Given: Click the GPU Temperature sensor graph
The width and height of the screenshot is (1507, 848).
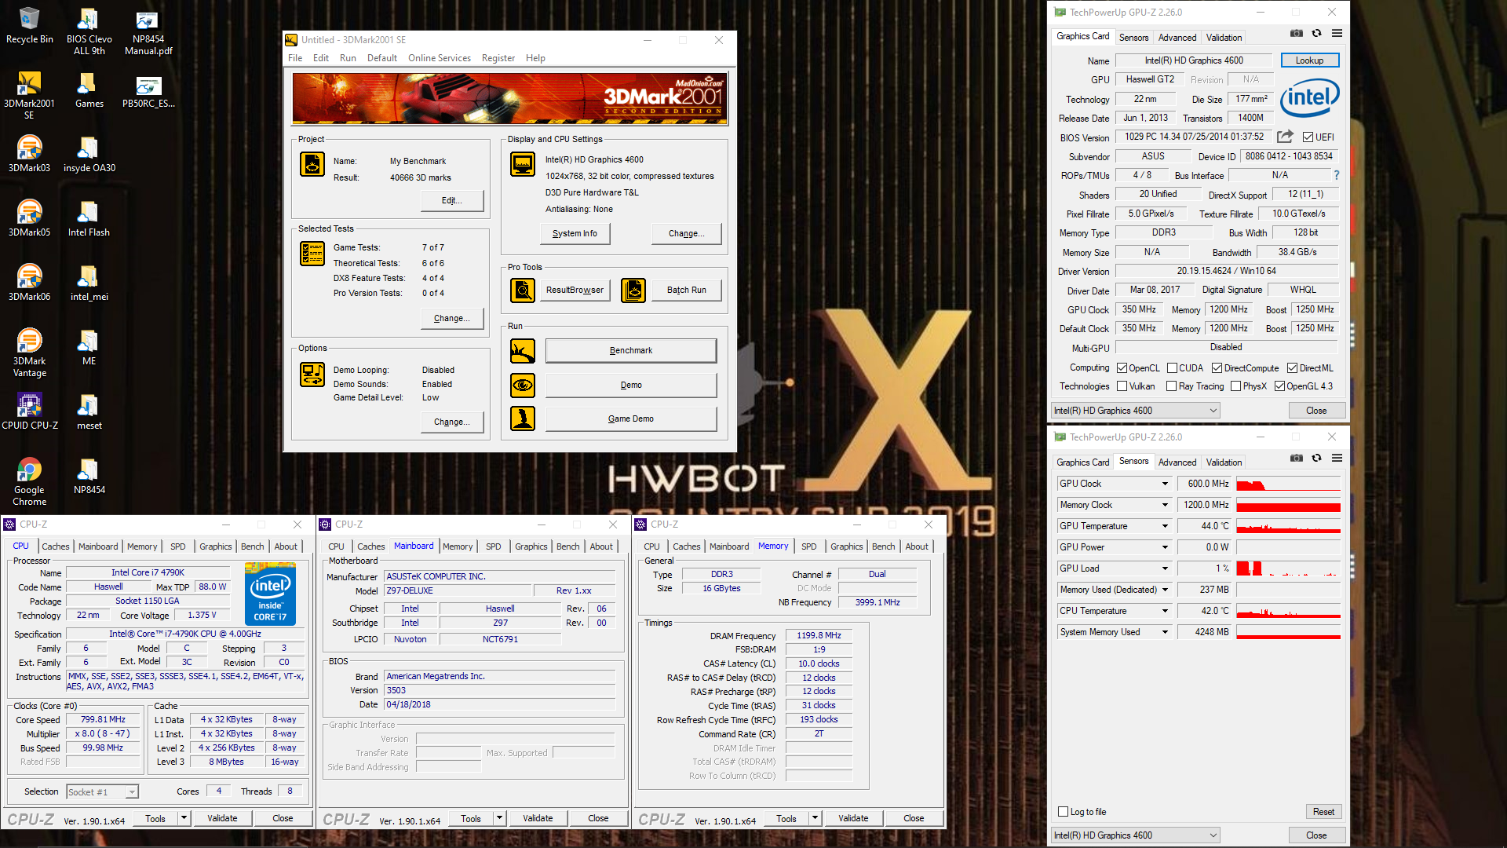Looking at the screenshot, I should 1289,526.
